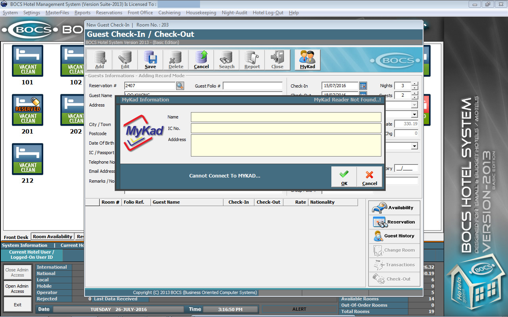Click Open Admin Access button
The width and height of the screenshot is (508, 317).
coord(17,288)
